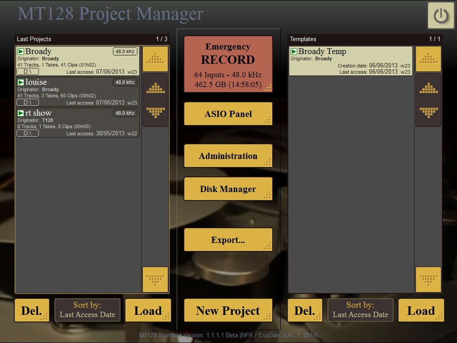Select the louise project entry
The height and width of the screenshot is (343, 457).
78,92
